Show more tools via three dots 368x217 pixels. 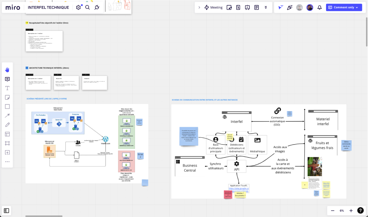(x=7, y=162)
